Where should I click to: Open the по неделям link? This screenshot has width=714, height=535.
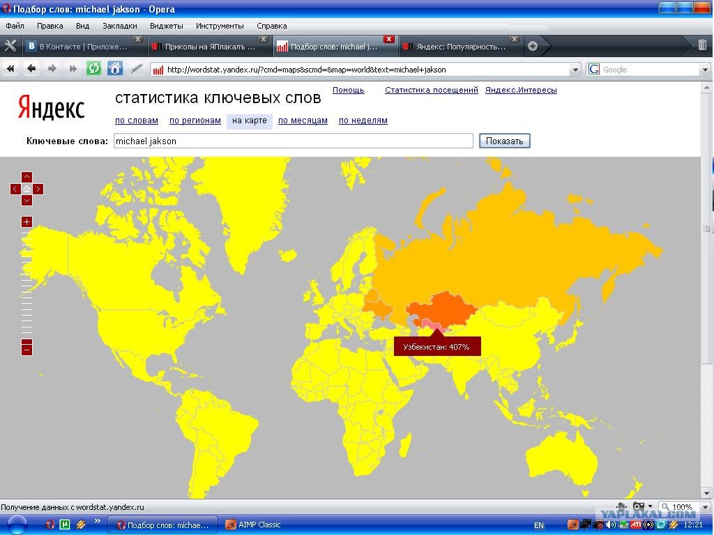363,121
